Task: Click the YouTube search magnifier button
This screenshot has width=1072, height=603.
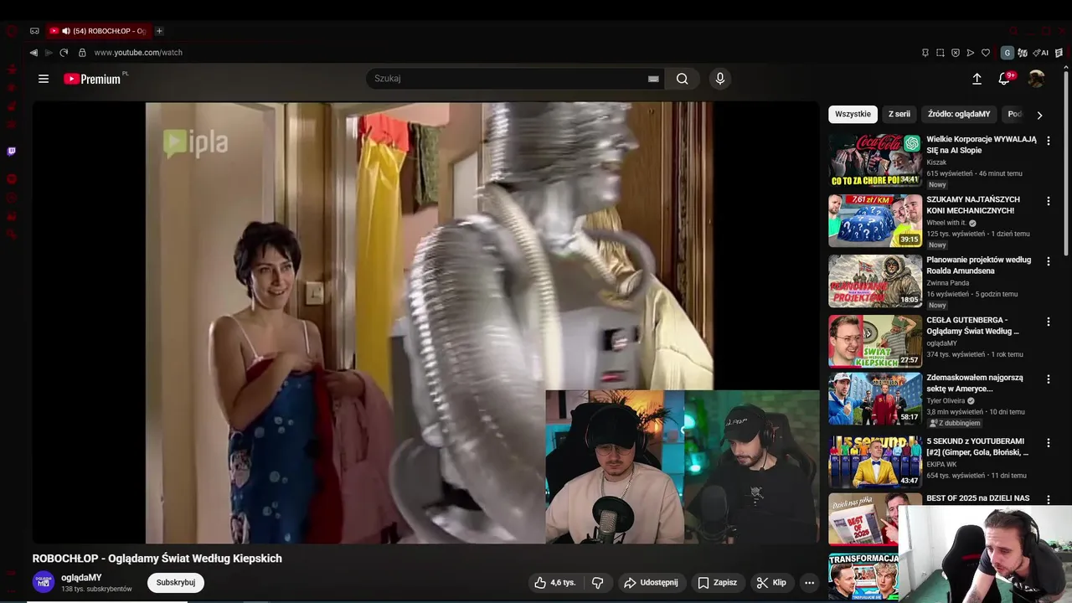Action: (x=683, y=79)
